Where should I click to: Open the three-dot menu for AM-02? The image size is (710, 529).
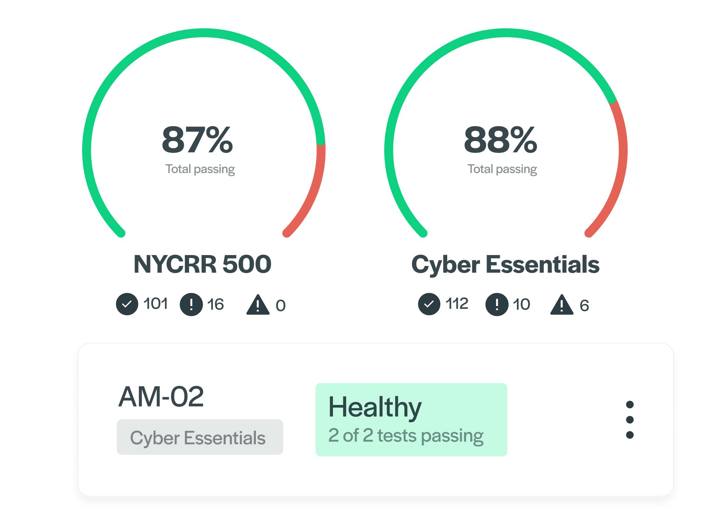(x=629, y=419)
